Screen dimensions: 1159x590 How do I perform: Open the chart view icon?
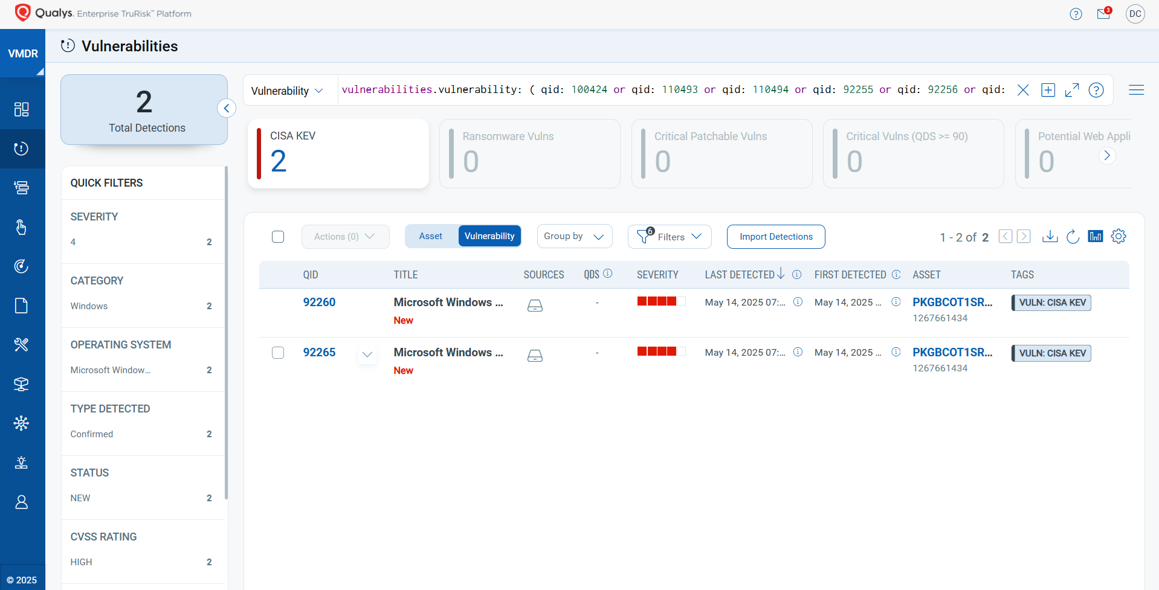(1096, 236)
